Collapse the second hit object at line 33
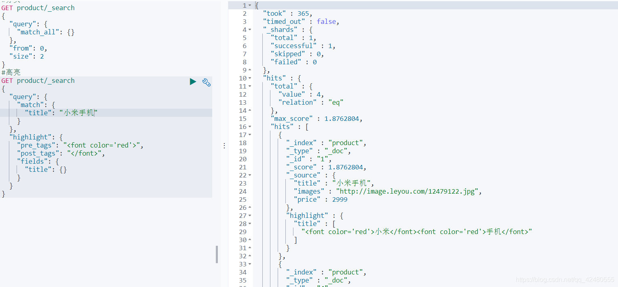 click(x=250, y=264)
